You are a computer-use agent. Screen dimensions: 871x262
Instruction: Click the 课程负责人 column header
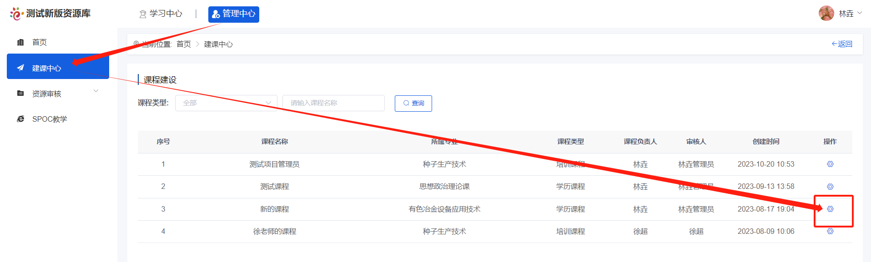tap(640, 142)
